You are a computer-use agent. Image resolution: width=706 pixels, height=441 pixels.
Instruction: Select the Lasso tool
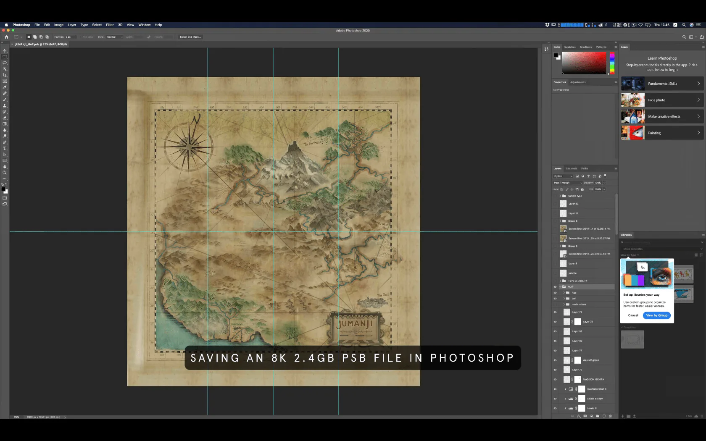coord(5,63)
